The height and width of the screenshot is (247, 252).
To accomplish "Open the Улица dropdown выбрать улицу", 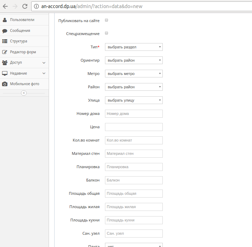I will point(134,100).
